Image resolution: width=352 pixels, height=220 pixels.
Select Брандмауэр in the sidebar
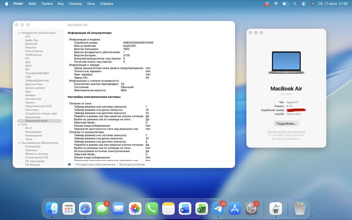point(33,132)
